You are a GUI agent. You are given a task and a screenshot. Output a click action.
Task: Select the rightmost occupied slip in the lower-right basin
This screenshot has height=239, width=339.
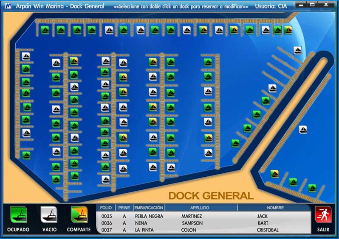(x=312, y=188)
